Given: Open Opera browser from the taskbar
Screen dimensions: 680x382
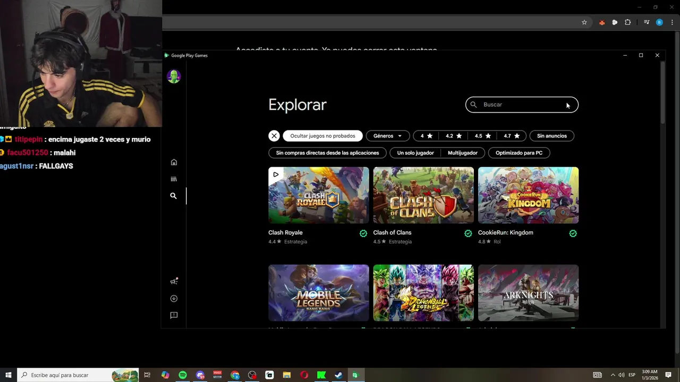Looking at the screenshot, I should 304,375.
